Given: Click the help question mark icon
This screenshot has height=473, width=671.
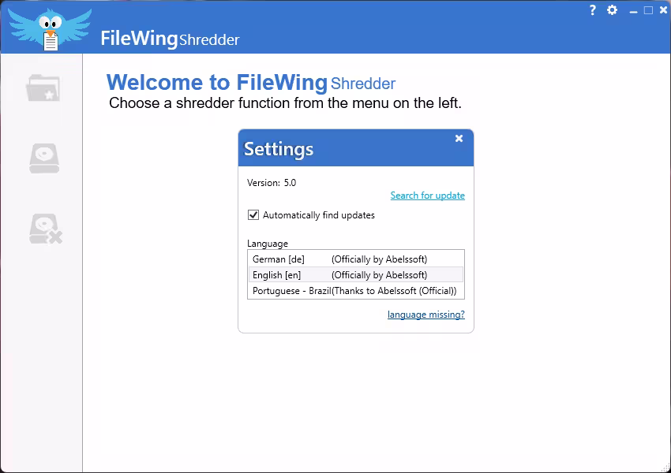Looking at the screenshot, I should click(592, 9).
